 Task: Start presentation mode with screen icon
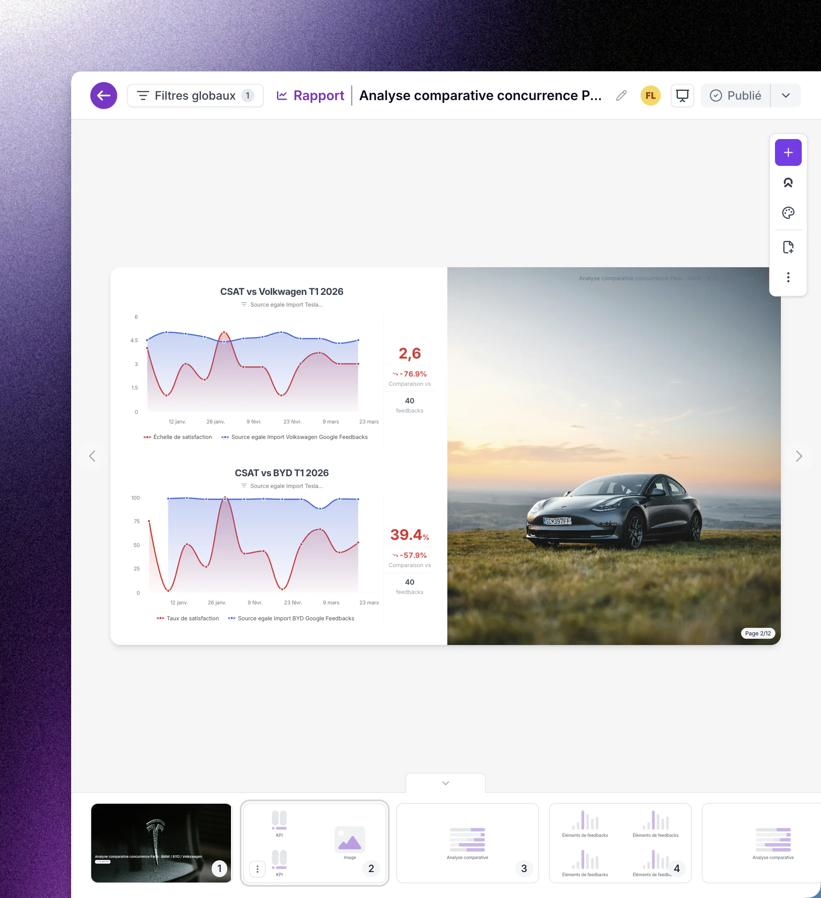pos(682,95)
